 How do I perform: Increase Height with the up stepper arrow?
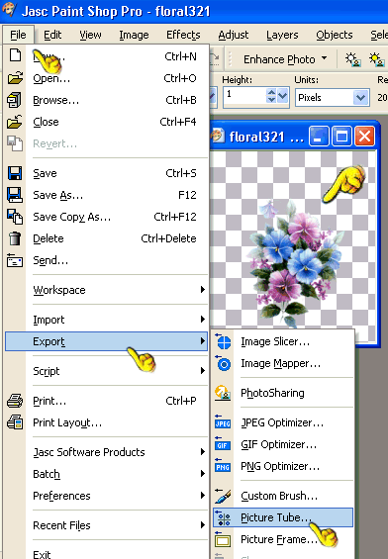(x=271, y=92)
